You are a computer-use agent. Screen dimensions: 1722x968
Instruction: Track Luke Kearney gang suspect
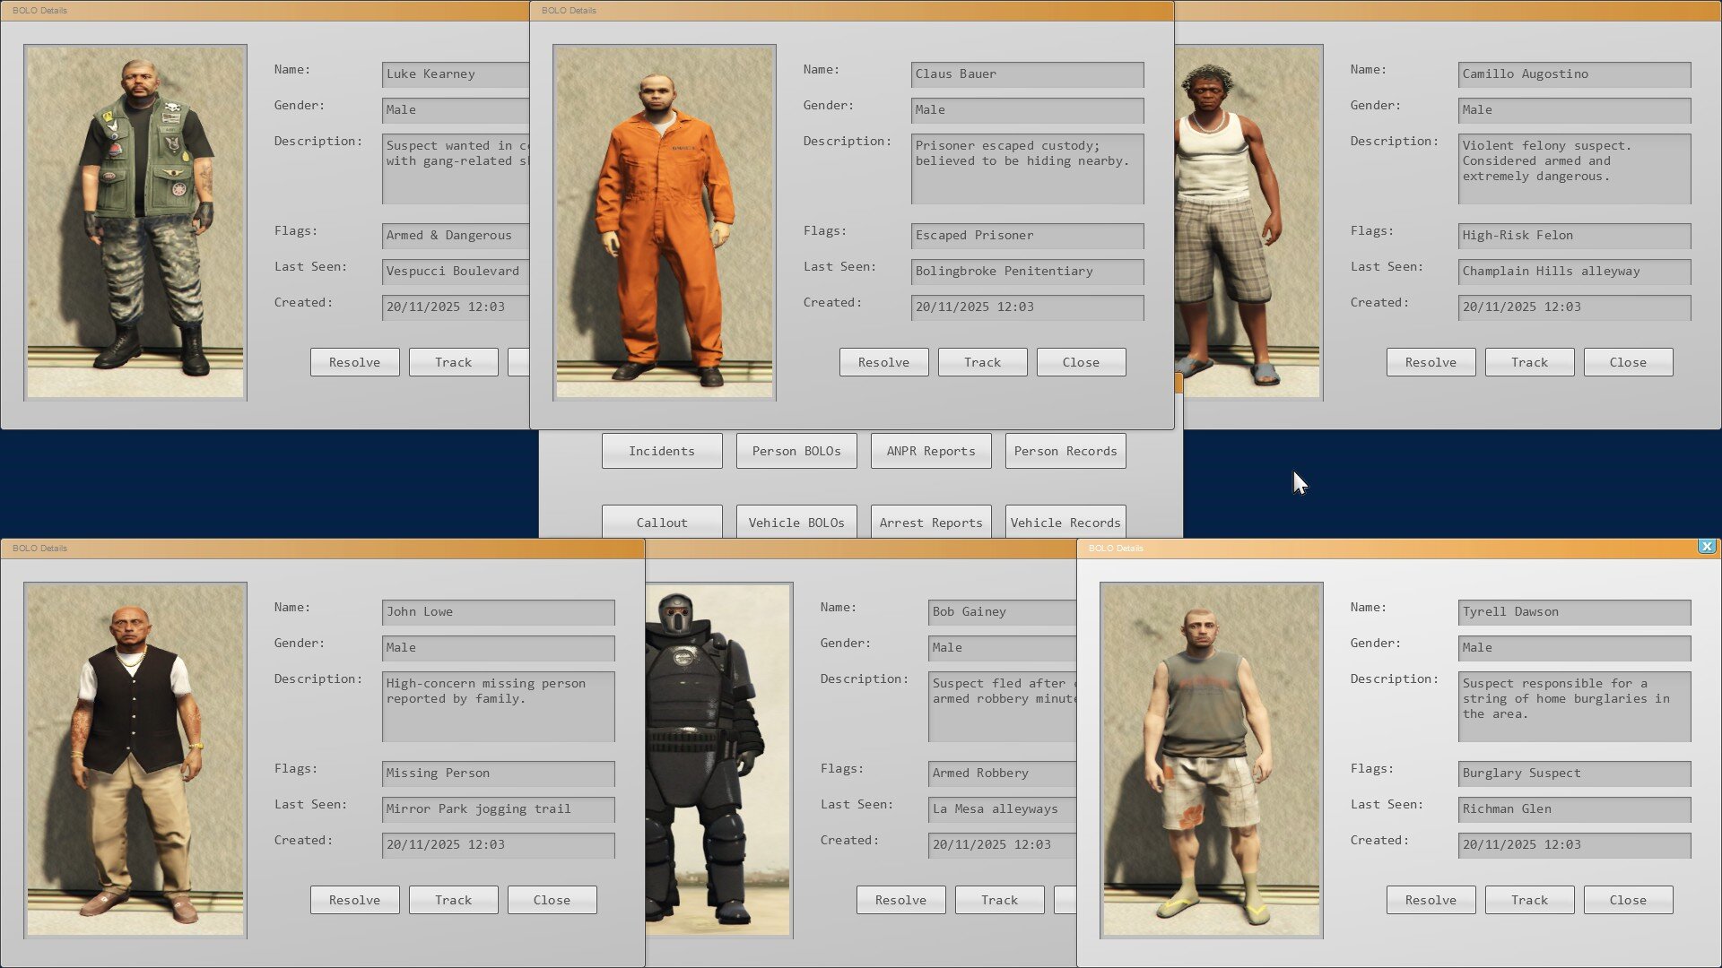pos(453,362)
